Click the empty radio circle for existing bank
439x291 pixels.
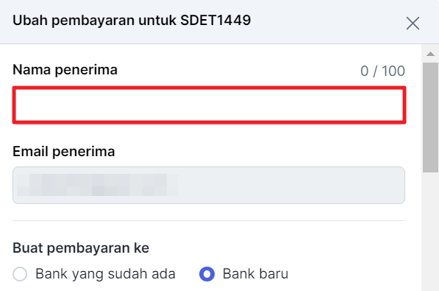point(20,274)
